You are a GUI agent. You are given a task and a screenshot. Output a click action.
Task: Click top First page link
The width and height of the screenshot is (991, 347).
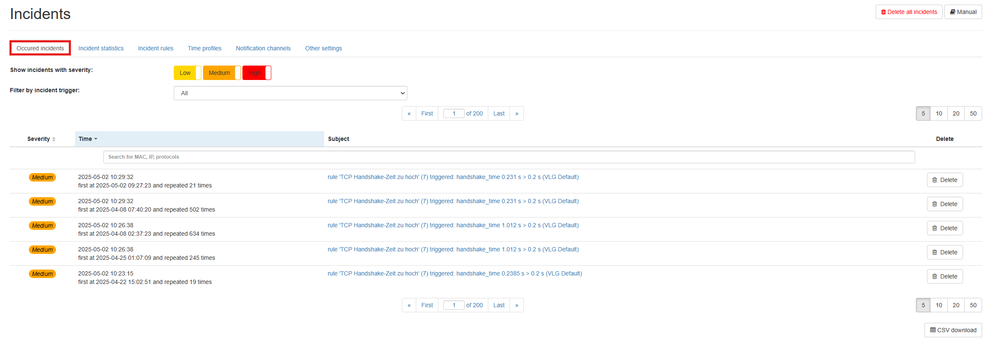[427, 113]
